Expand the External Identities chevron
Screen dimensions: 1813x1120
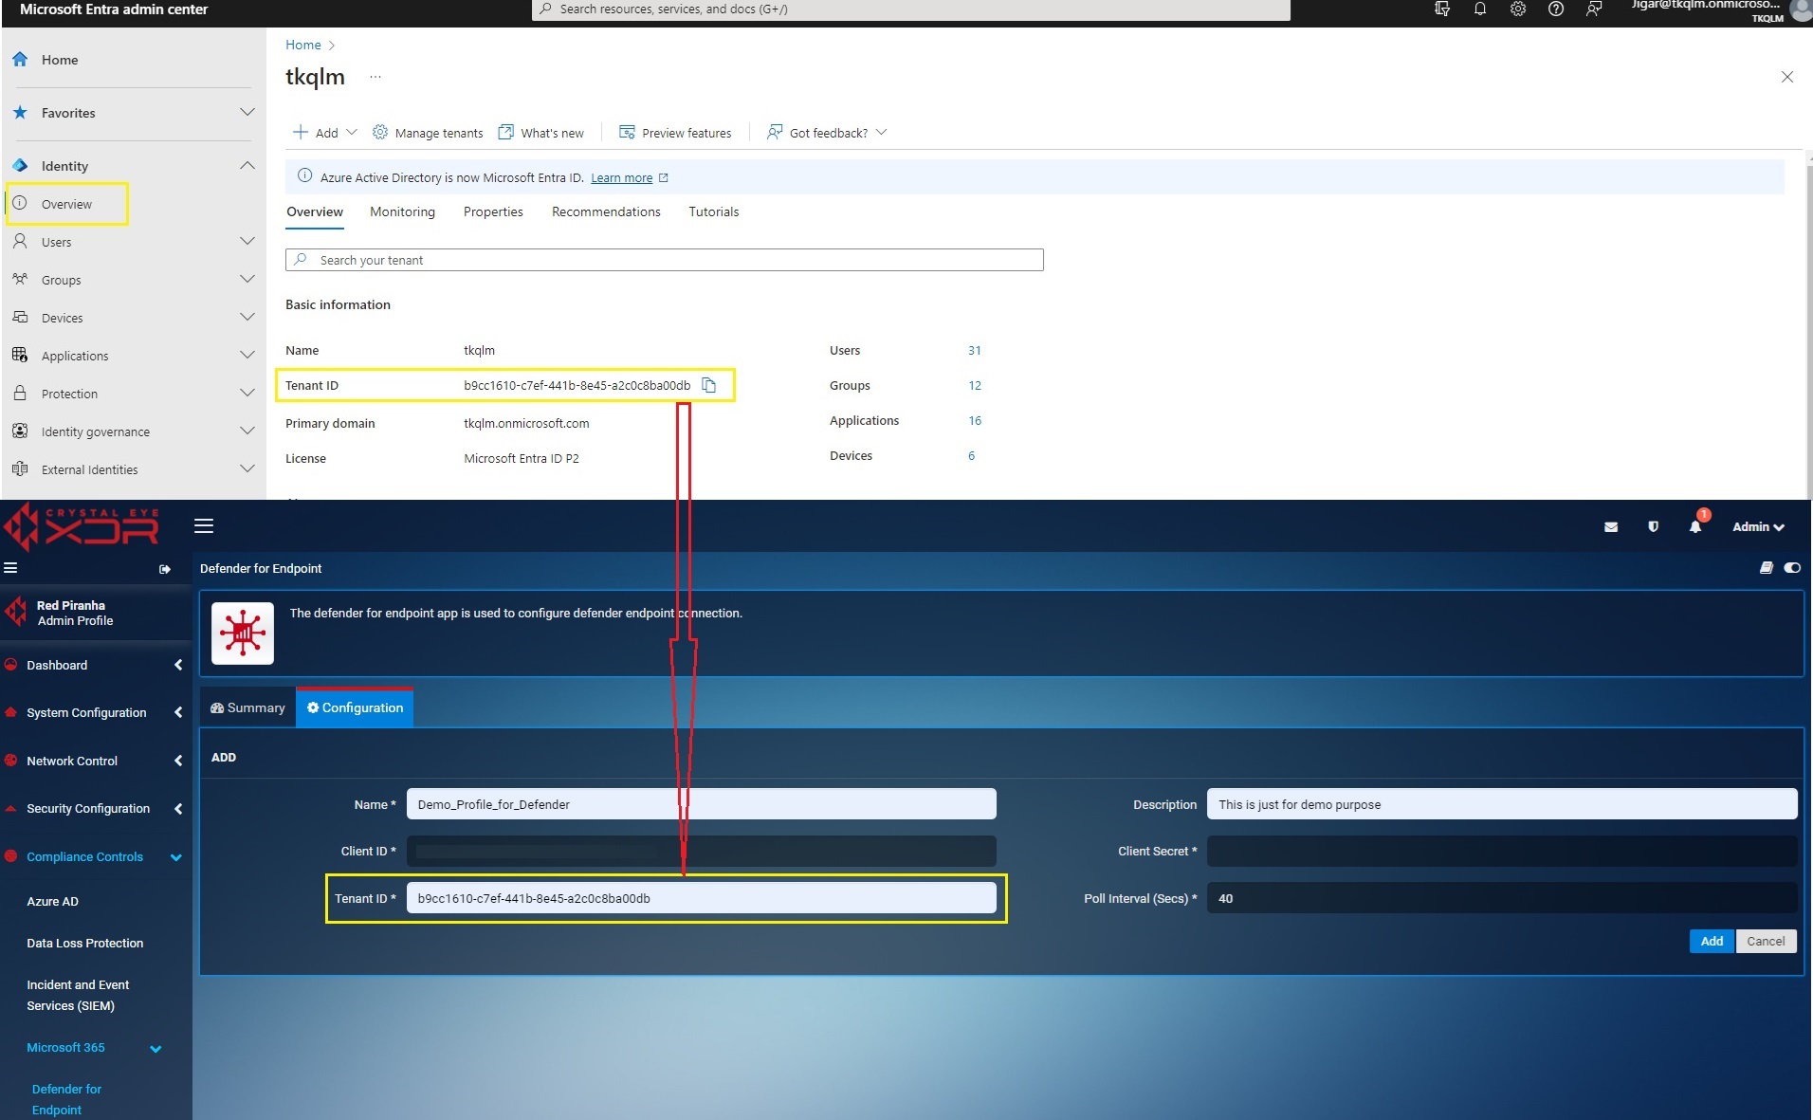coord(247,468)
